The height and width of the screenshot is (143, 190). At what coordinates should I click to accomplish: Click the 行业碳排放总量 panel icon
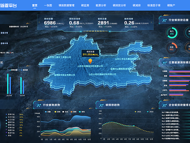(164, 20)
